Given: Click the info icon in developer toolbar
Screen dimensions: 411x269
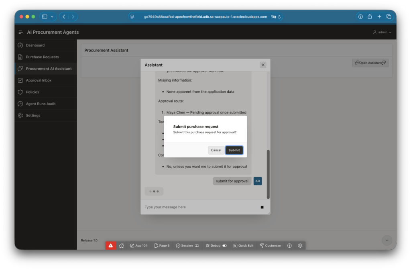Looking at the screenshot, I should point(289,246).
